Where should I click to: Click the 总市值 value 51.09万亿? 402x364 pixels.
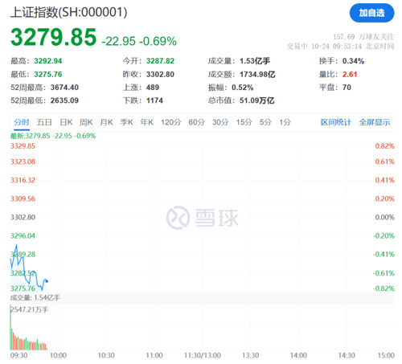click(x=256, y=100)
